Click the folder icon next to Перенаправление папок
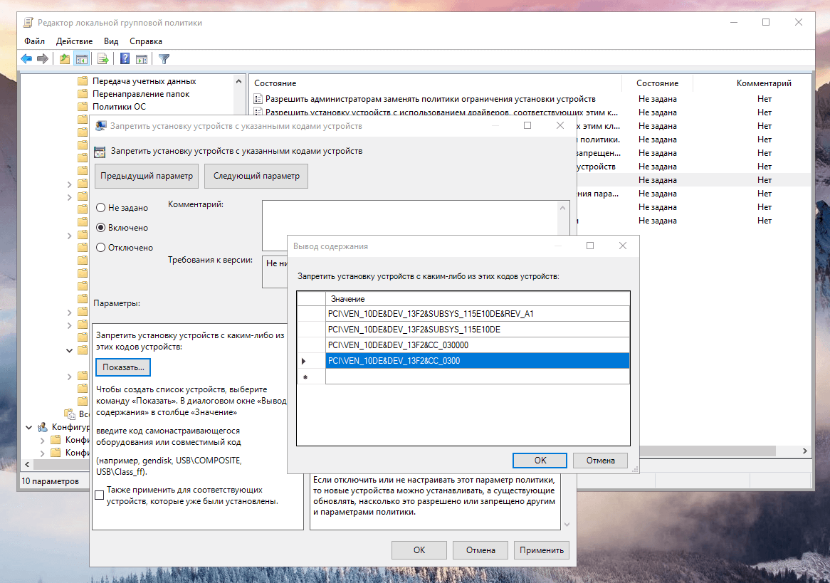 (x=82, y=94)
